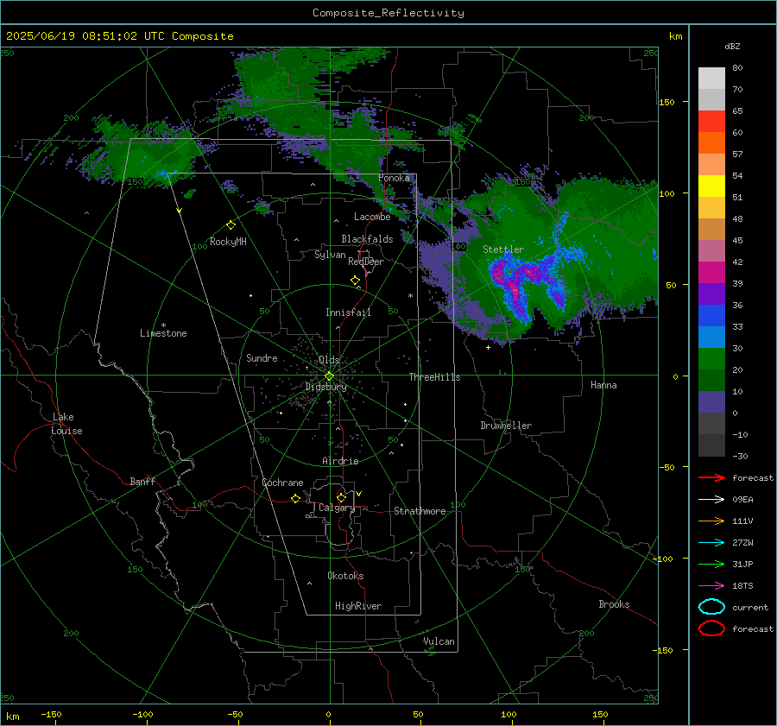Click the dBZ legend heading
Viewport: 777px width, 726px height.
732,46
